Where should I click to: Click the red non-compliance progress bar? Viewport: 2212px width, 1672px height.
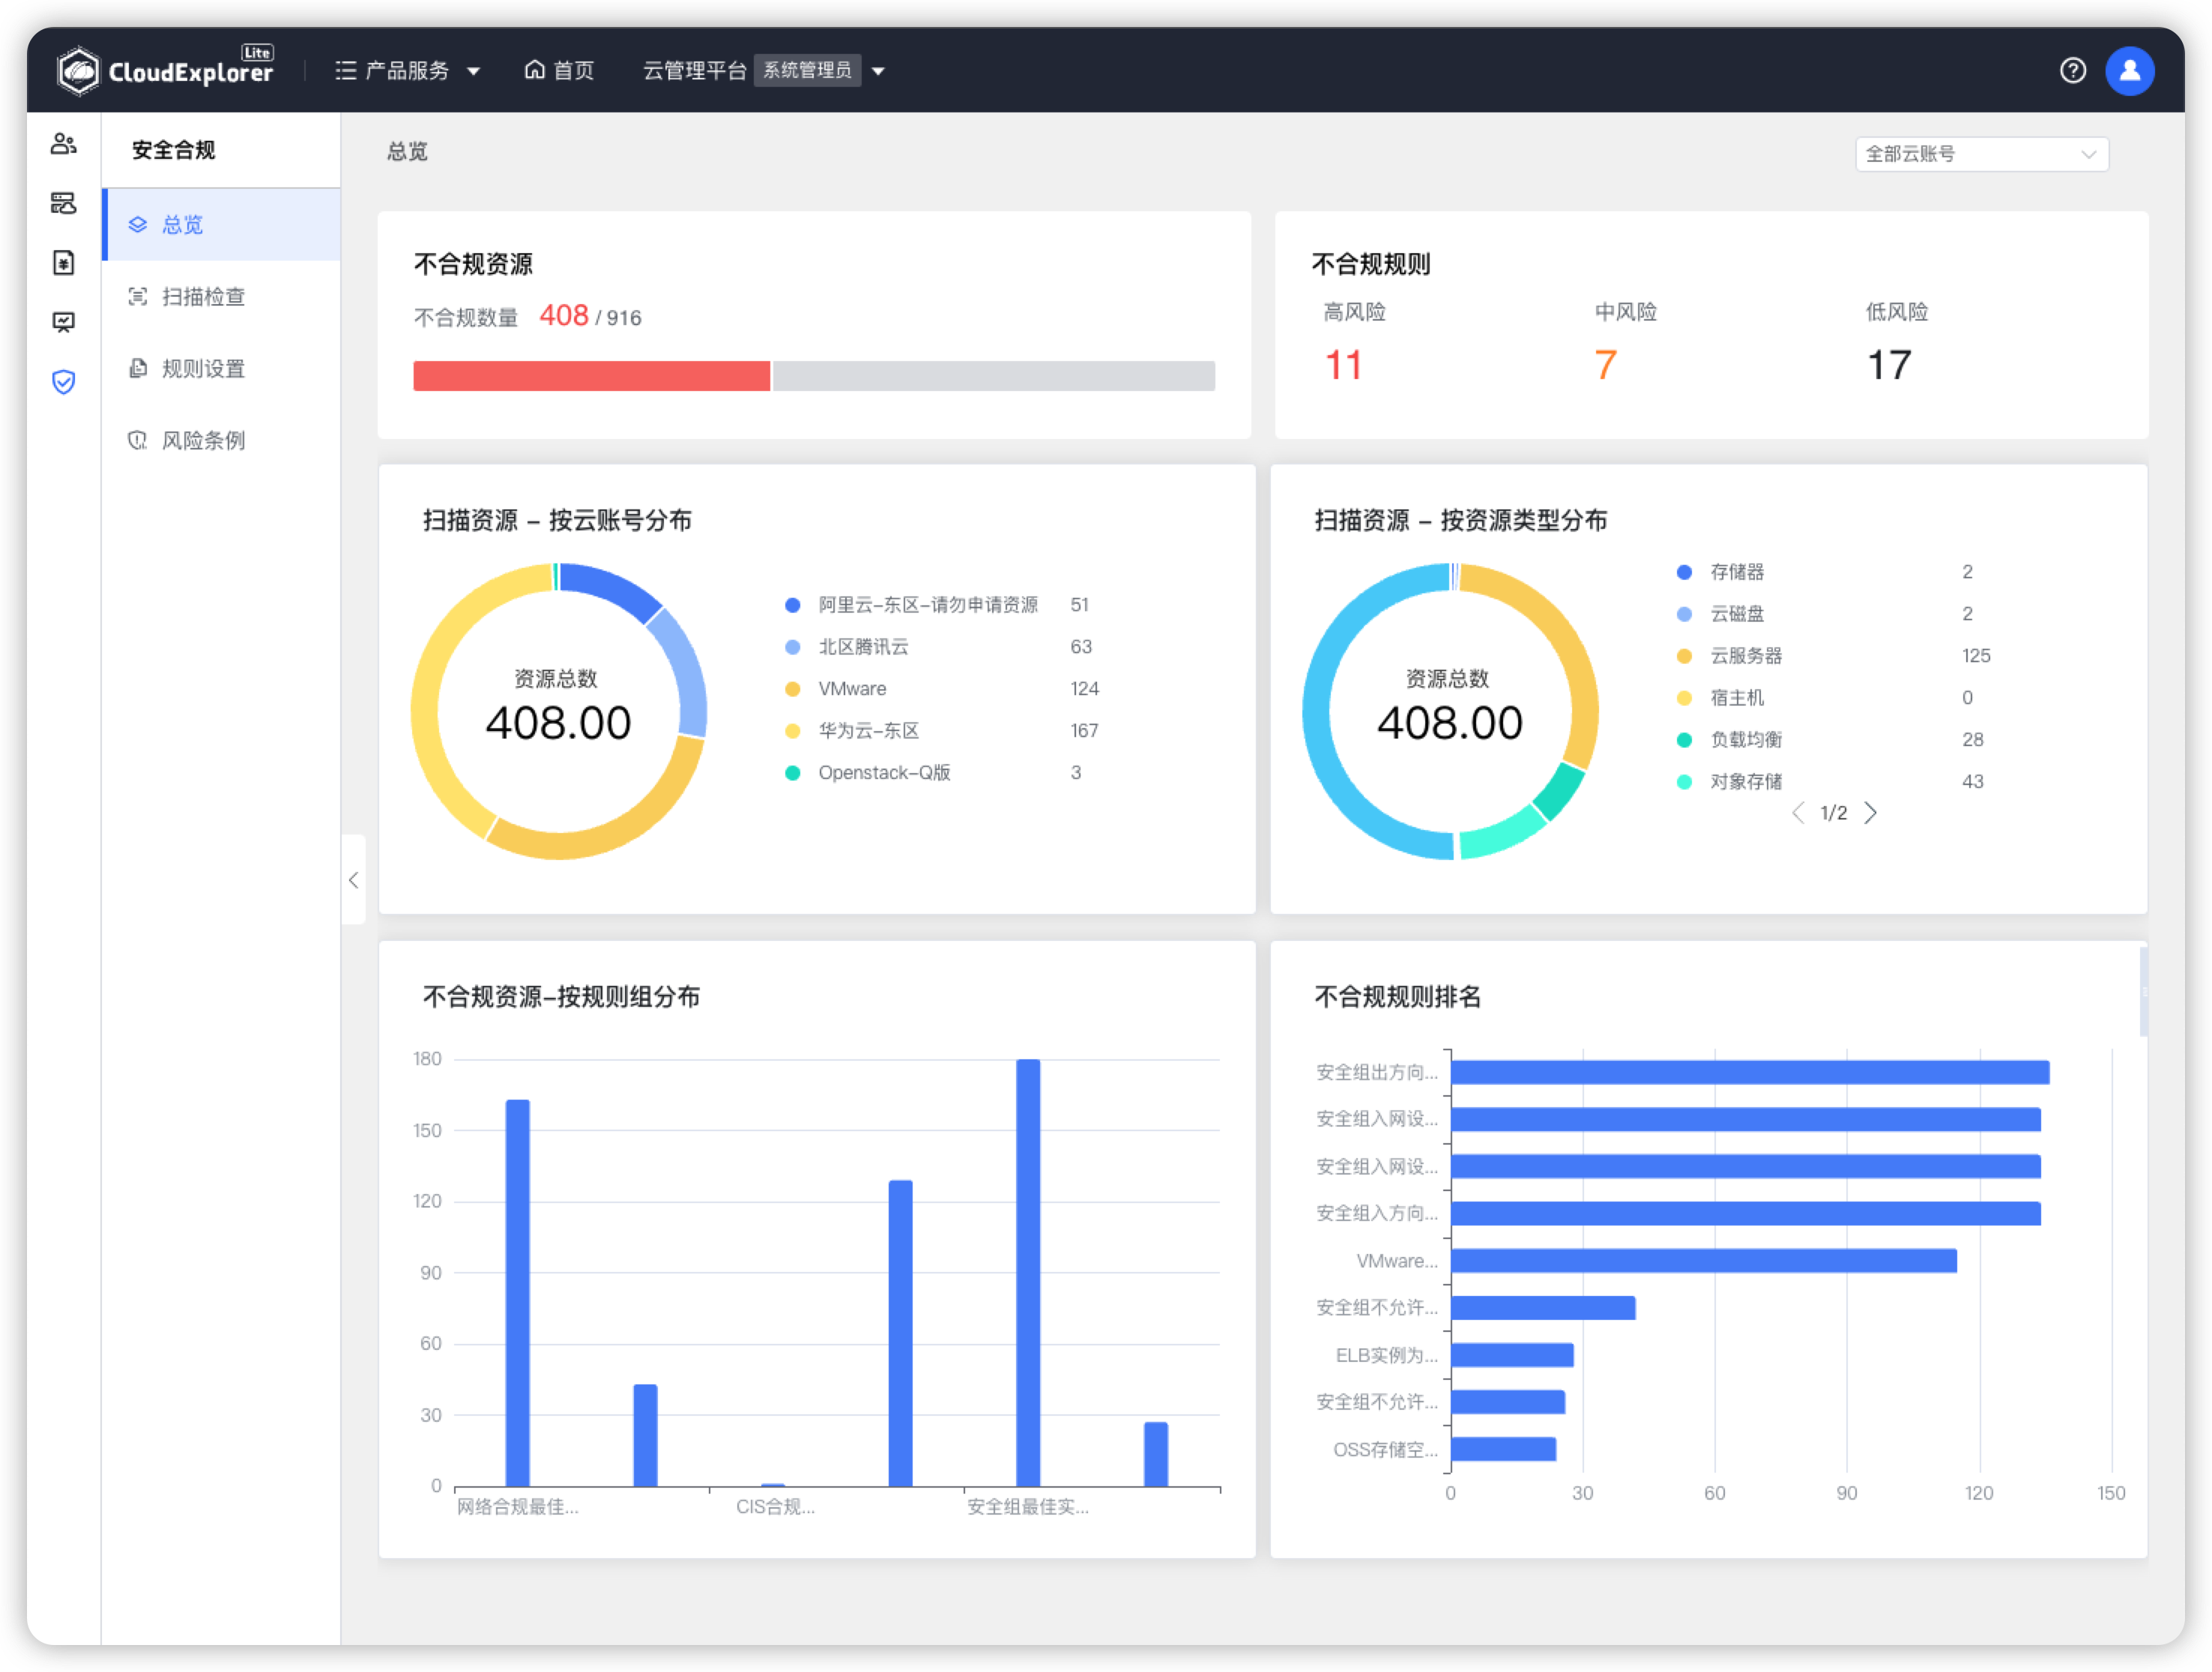coord(591,376)
